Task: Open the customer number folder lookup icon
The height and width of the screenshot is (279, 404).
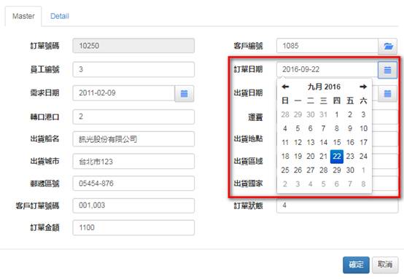Action: [387, 47]
